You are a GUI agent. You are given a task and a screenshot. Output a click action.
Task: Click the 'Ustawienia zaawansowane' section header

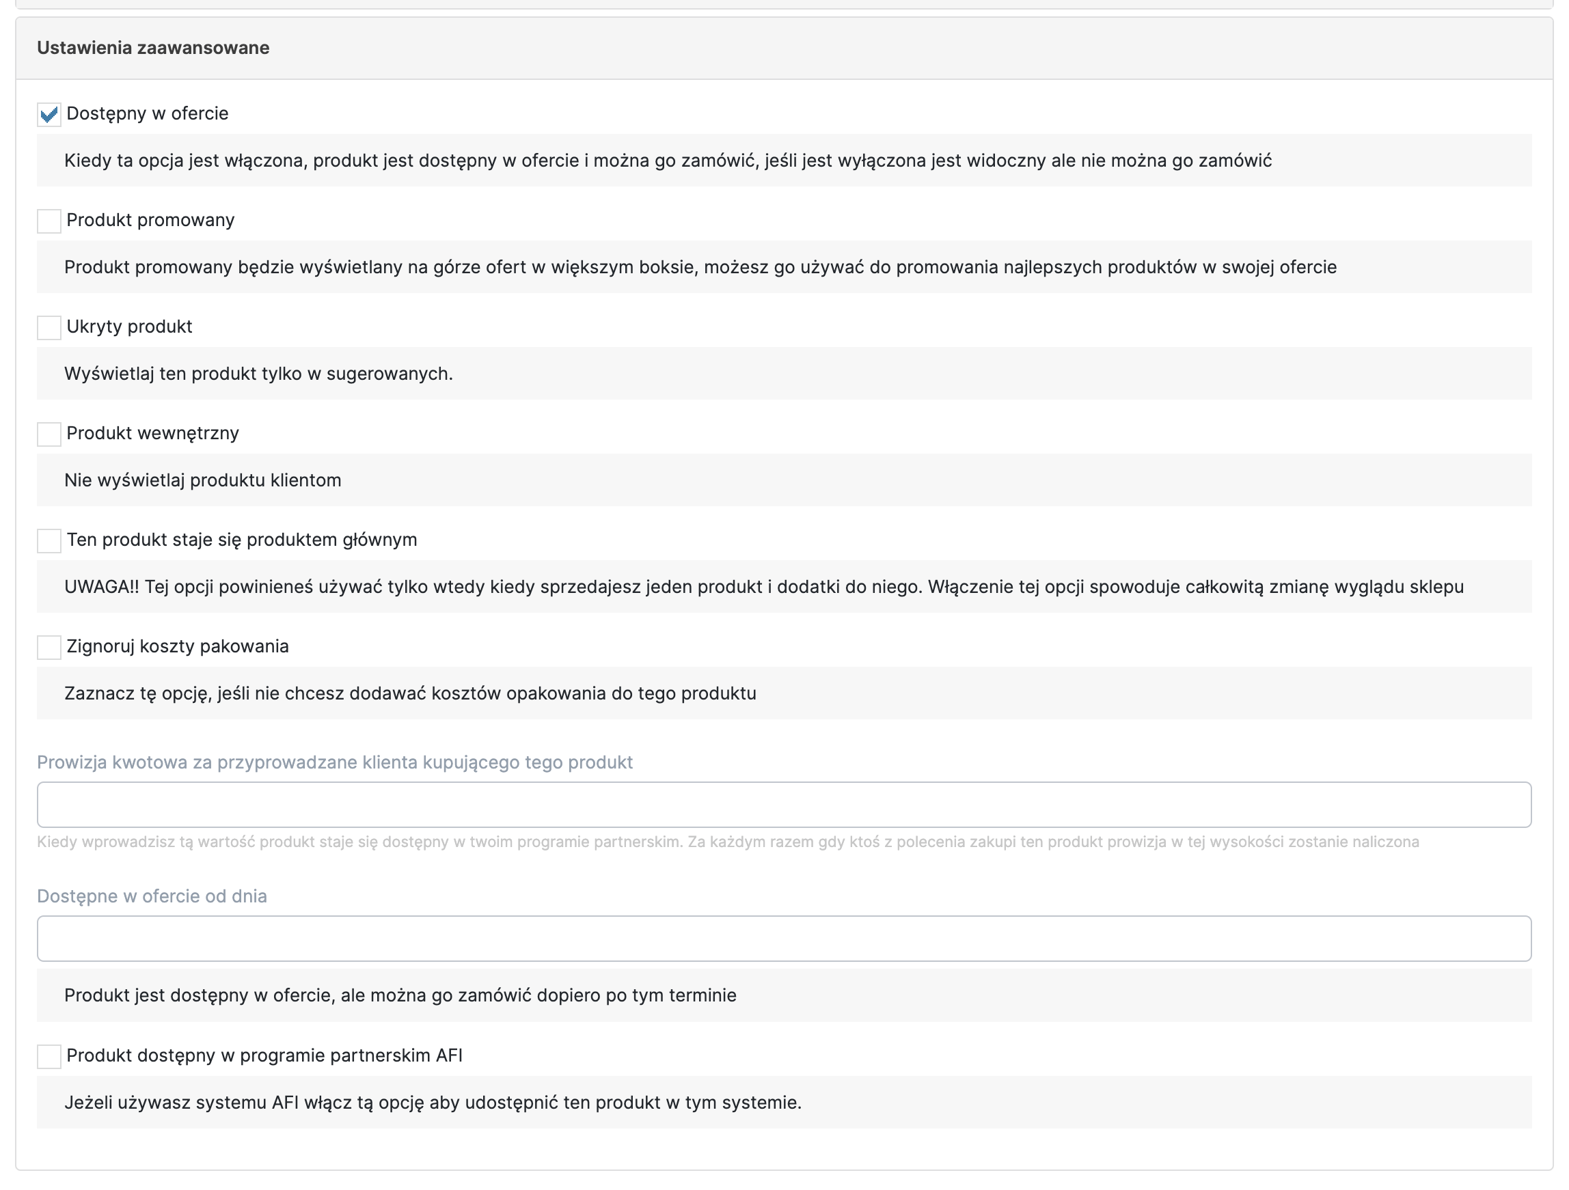tap(153, 49)
